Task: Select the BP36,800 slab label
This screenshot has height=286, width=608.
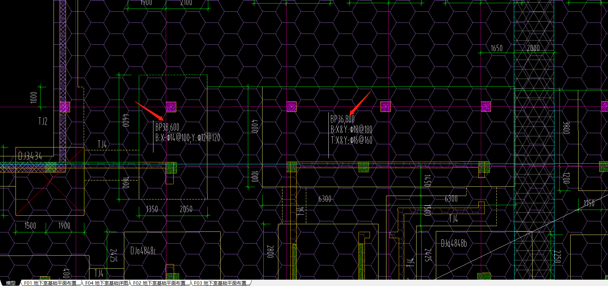Action: point(342,119)
